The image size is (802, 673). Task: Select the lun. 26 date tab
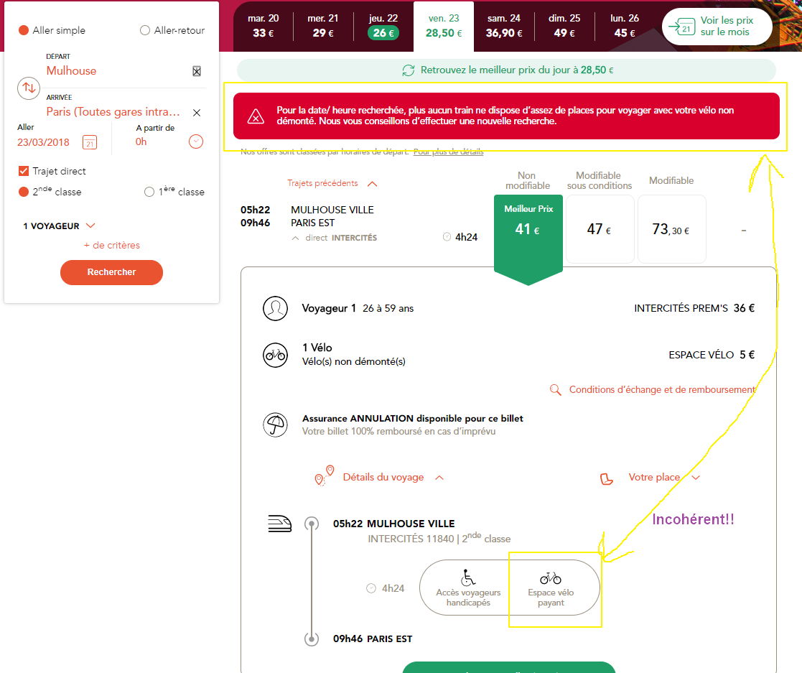coord(625,26)
